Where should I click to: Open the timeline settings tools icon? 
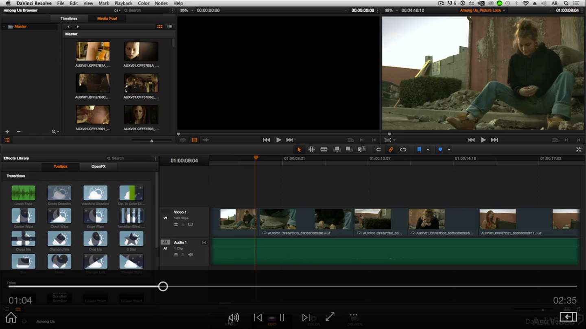pos(579,149)
